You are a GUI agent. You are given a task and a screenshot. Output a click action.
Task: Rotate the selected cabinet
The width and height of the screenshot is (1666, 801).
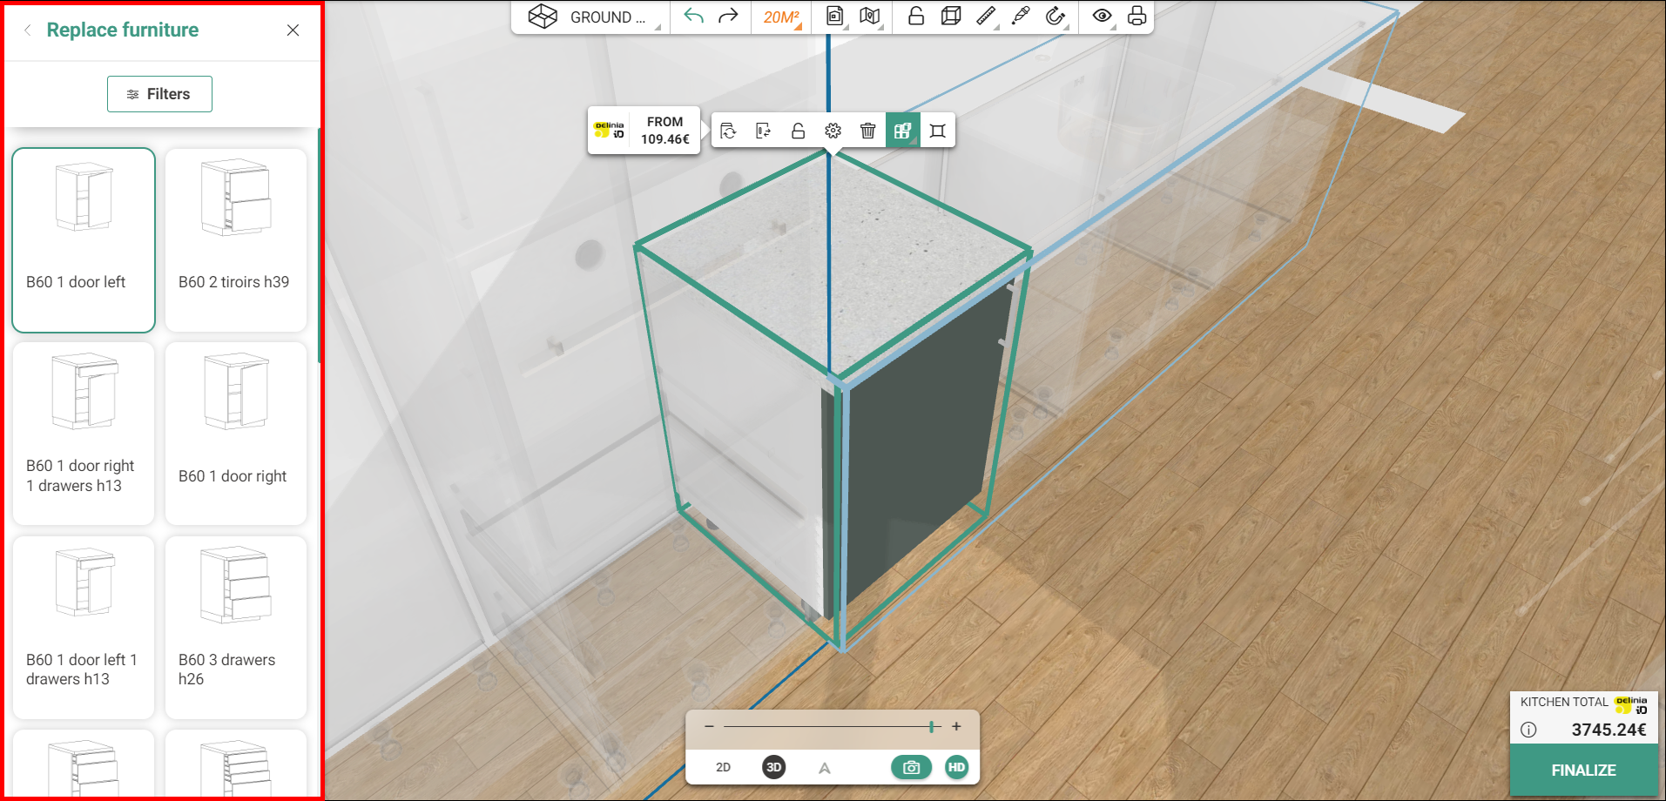(x=729, y=131)
